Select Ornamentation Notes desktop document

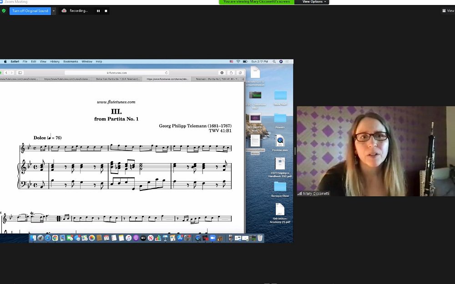[255, 145]
